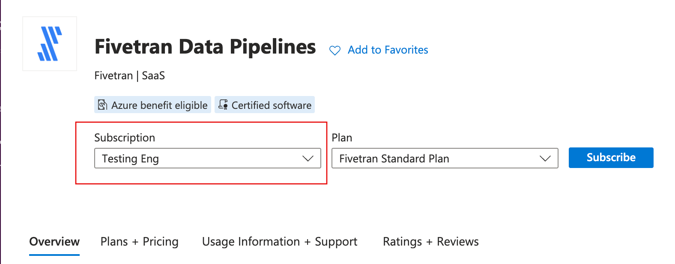The image size is (675, 264).
Task: Click the Azure benefit eligible label text
Action: tap(159, 105)
